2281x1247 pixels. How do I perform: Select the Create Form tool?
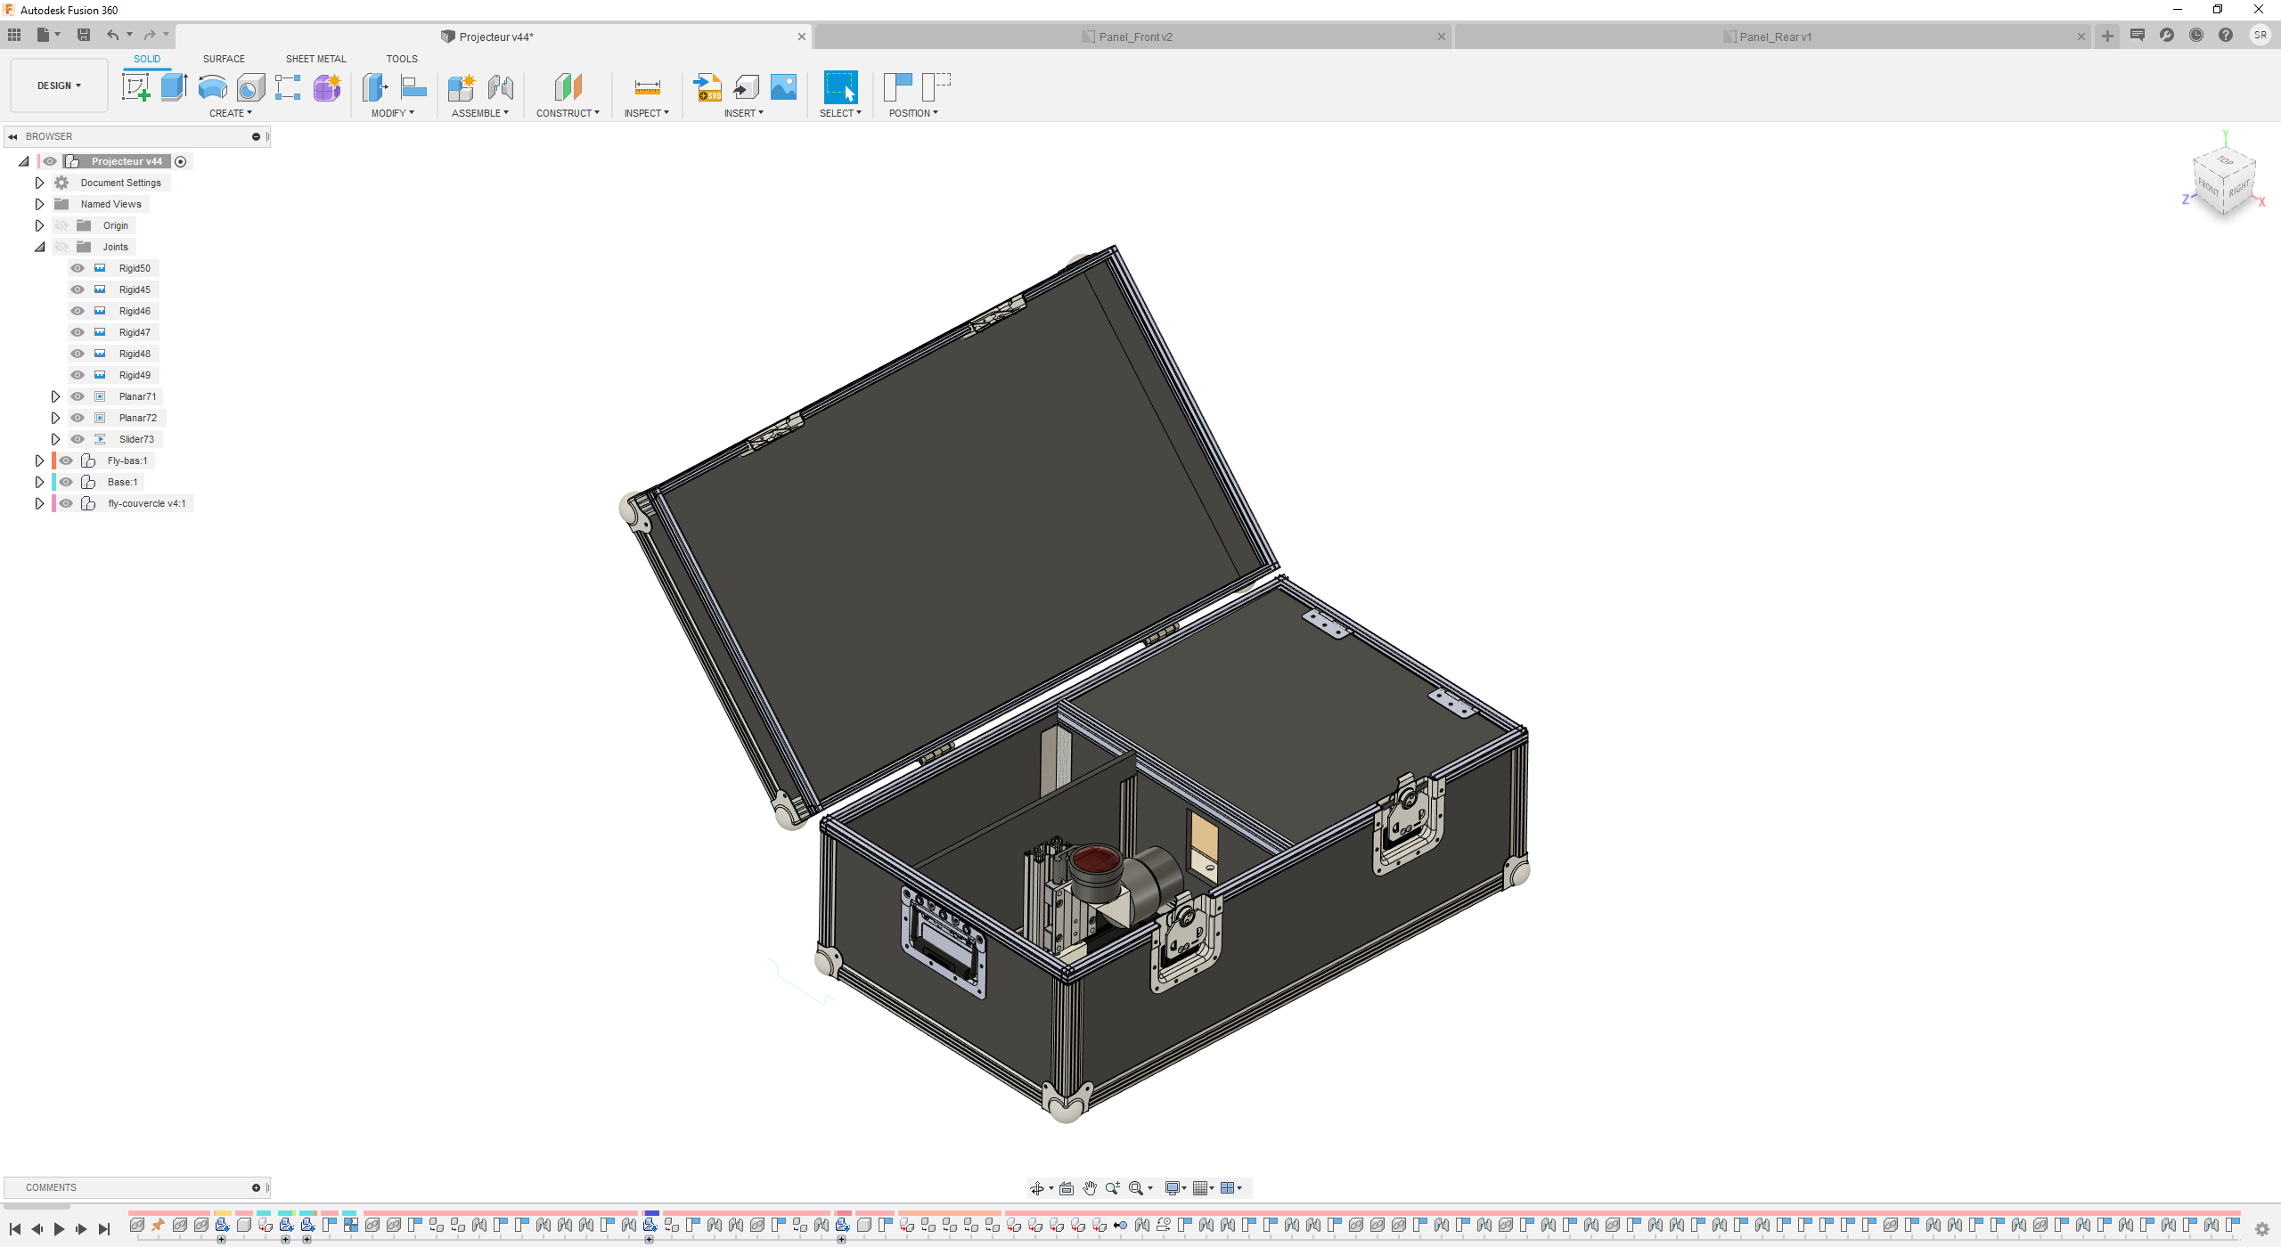pyautogui.click(x=327, y=87)
